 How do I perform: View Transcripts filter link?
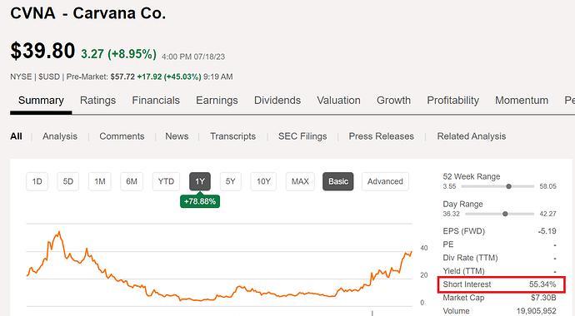click(x=232, y=136)
